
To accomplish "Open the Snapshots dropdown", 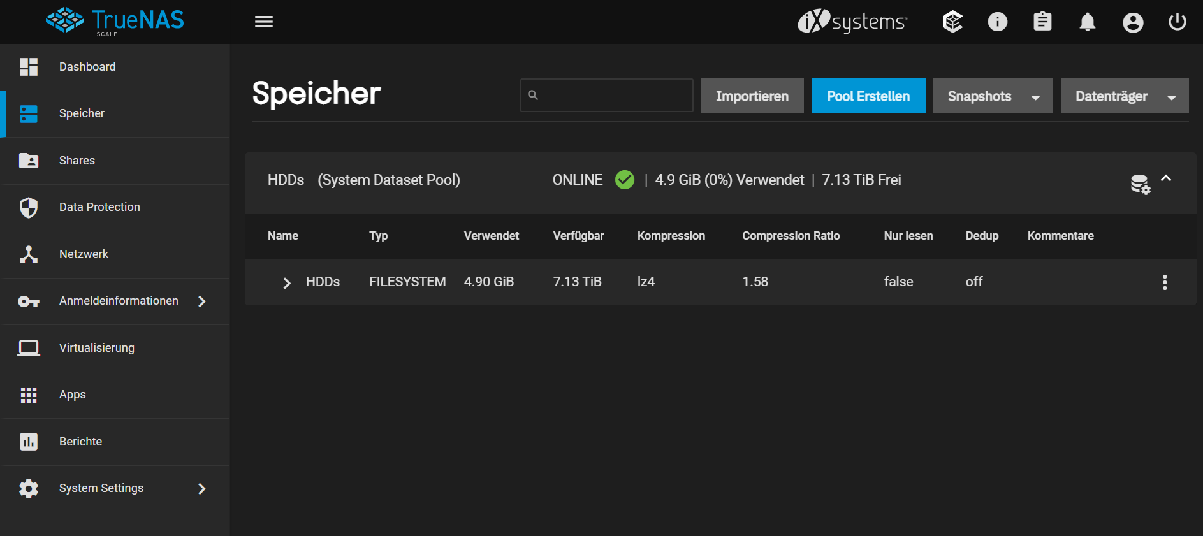I will (993, 96).
